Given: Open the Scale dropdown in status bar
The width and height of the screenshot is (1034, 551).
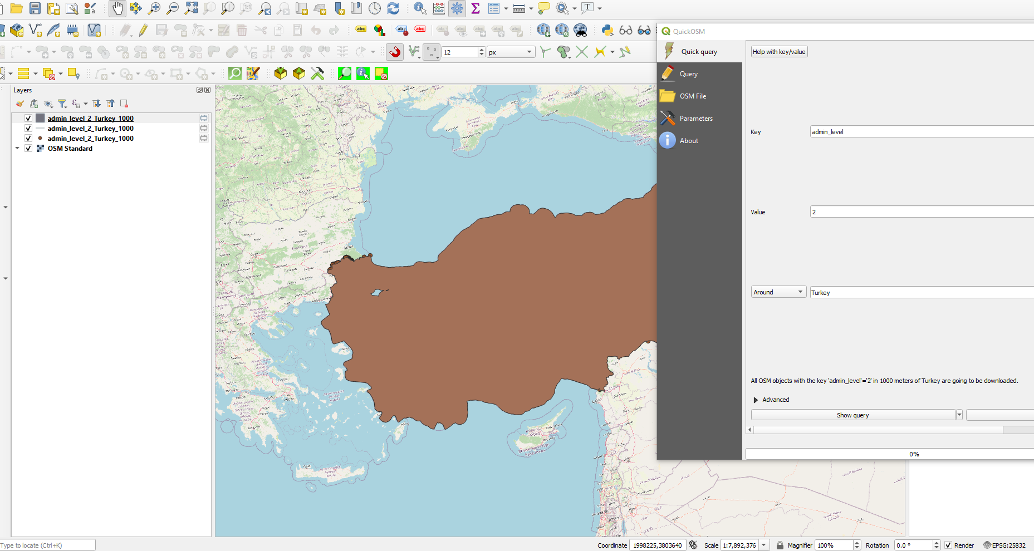Looking at the screenshot, I should (x=764, y=545).
